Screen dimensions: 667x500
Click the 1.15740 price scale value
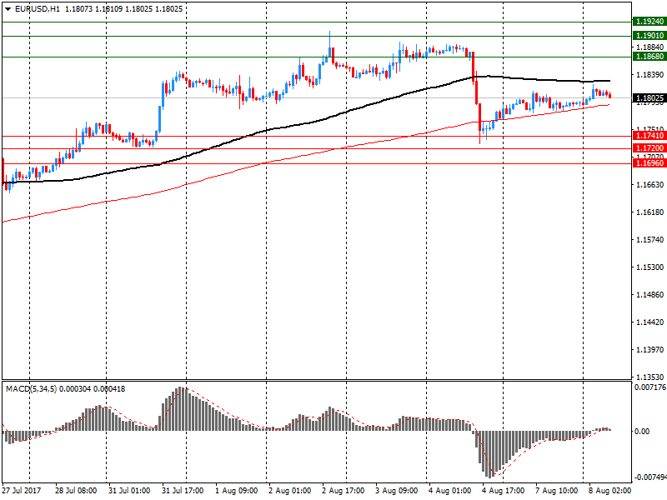tap(649, 240)
